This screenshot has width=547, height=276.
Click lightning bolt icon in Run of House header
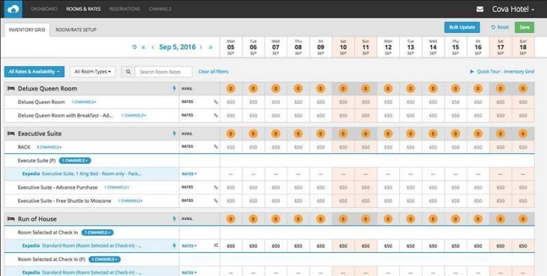click(x=174, y=219)
